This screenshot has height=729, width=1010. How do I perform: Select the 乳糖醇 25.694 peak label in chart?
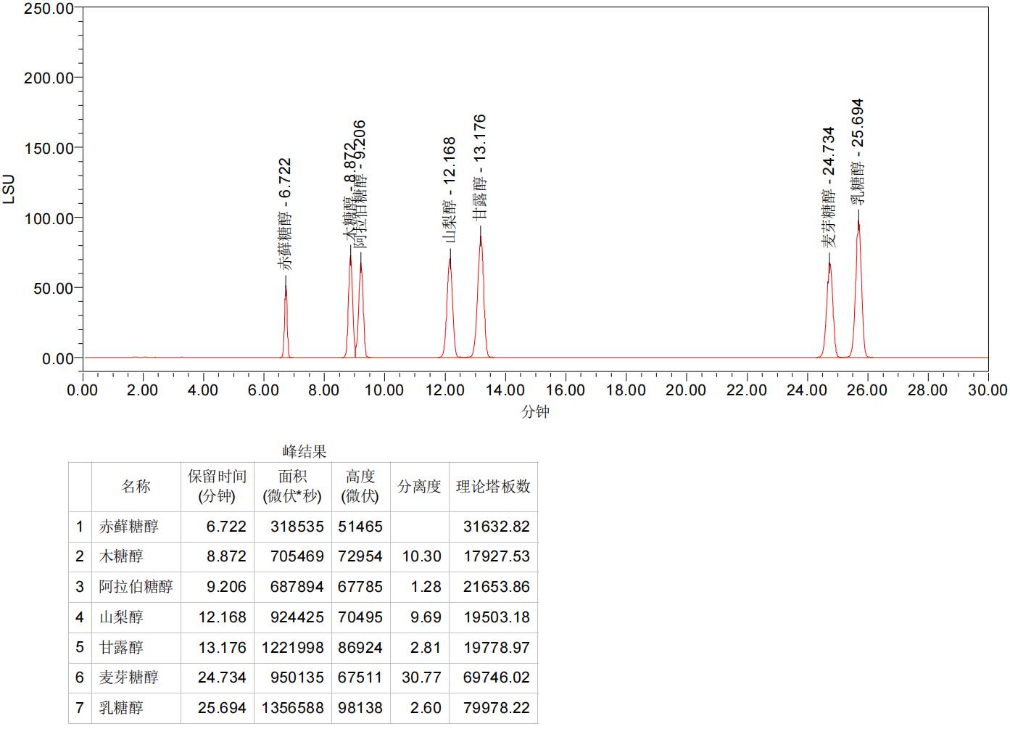(x=858, y=152)
